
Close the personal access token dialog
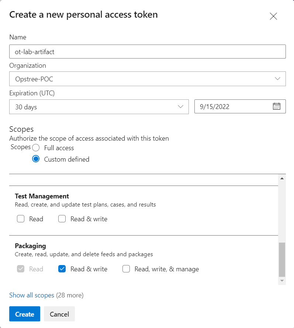click(273, 16)
